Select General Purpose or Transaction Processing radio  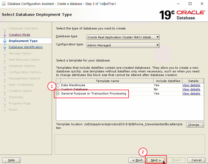point(58,93)
